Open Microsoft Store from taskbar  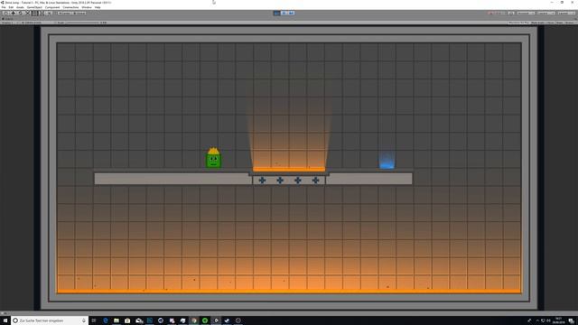[x=127, y=320]
